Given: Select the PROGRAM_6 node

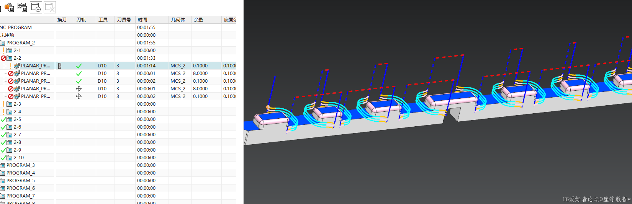Looking at the screenshot, I should tap(21, 188).
